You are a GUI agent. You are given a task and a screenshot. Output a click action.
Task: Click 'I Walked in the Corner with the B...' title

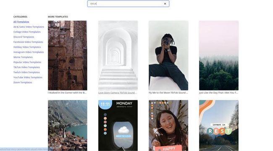67,93
